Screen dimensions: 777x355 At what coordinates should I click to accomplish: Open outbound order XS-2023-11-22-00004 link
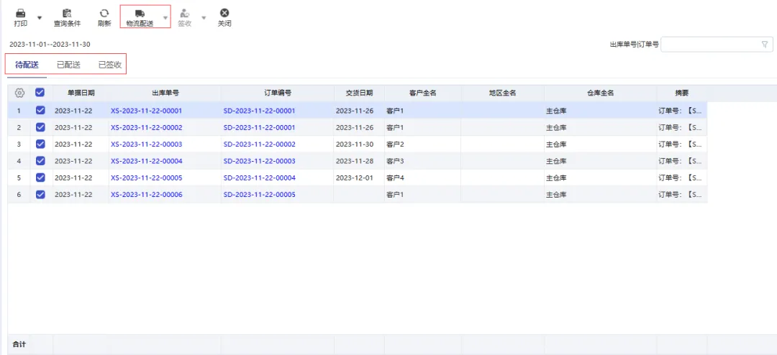pos(147,161)
